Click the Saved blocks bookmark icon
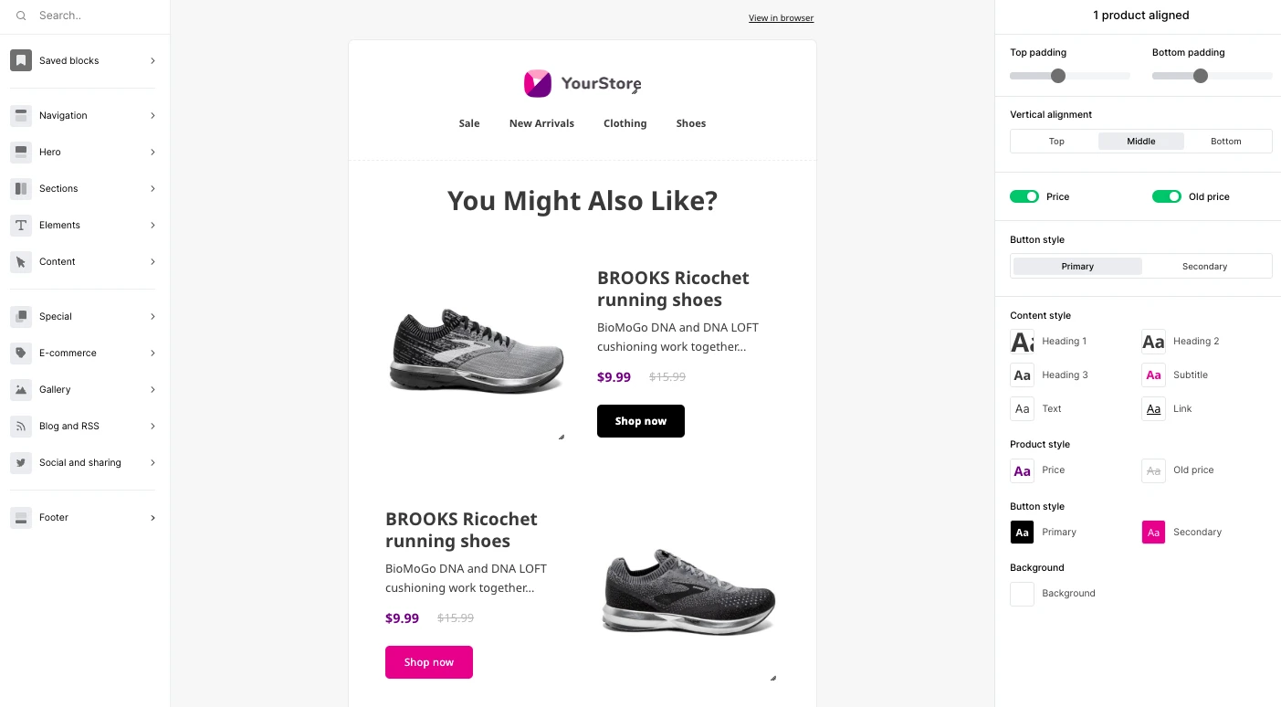 tap(21, 60)
